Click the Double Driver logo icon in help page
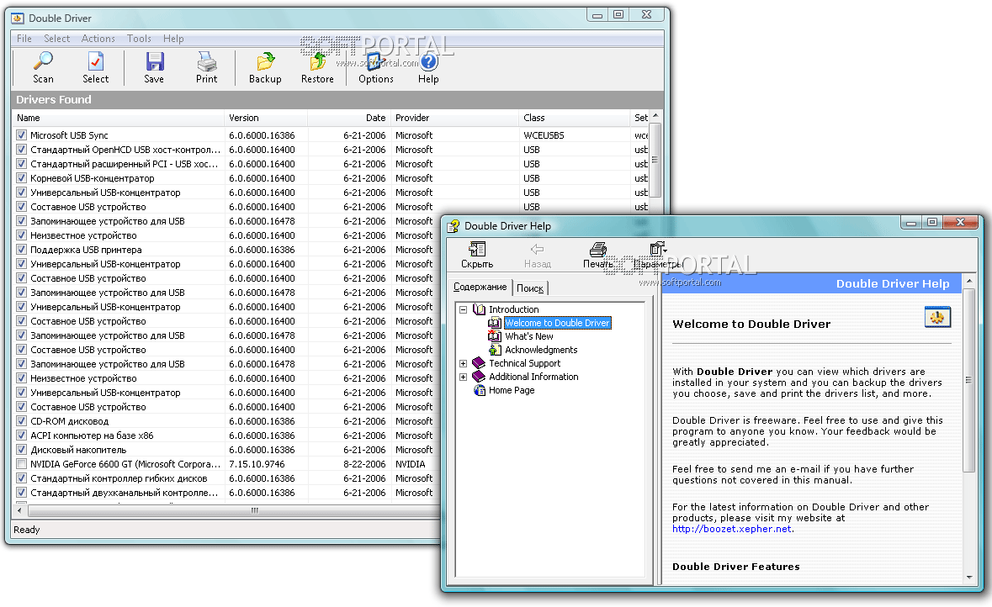The image size is (992, 607). click(x=937, y=317)
